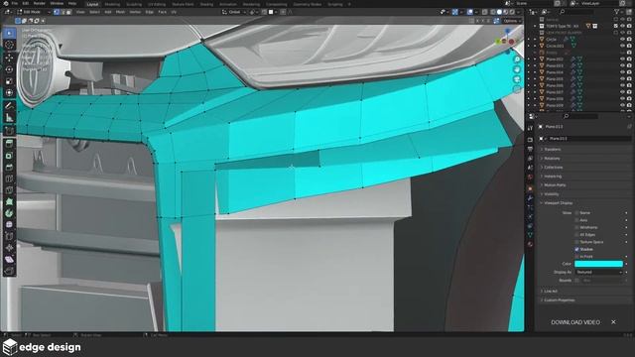The width and height of the screenshot is (635, 357).
Task: Expand the Transform panel
Action: pos(584,150)
